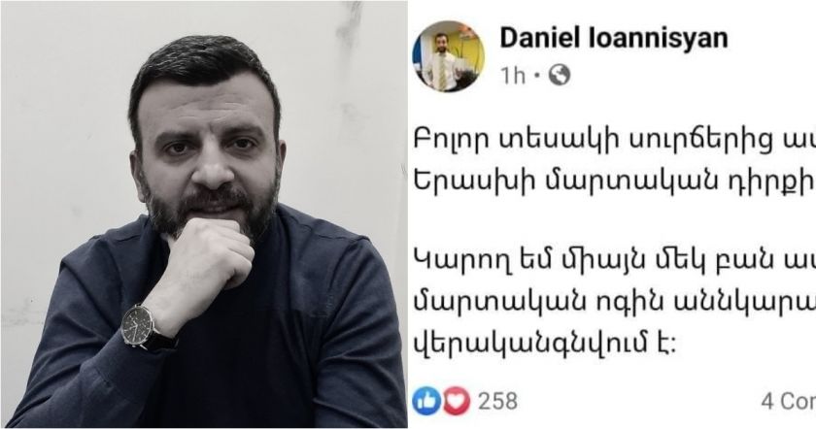The width and height of the screenshot is (816, 429).
Task: Select the blue thumbs-up Like reaction icon
Action: (426, 402)
